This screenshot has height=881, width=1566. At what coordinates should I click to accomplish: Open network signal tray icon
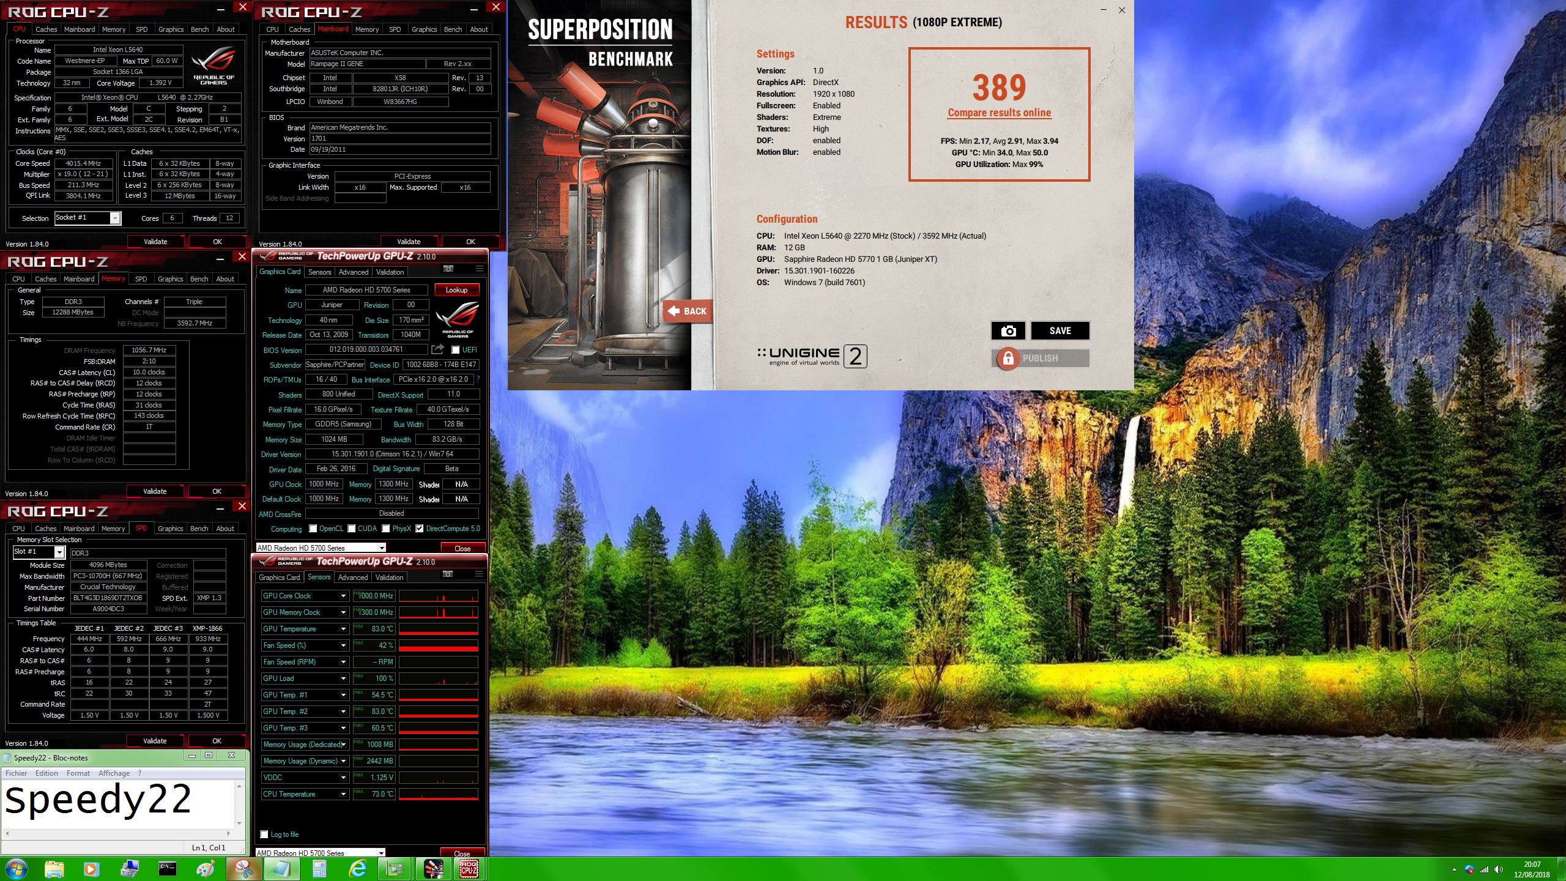point(1484,869)
